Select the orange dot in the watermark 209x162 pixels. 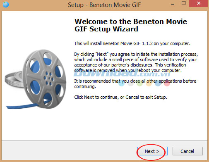point(149,83)
